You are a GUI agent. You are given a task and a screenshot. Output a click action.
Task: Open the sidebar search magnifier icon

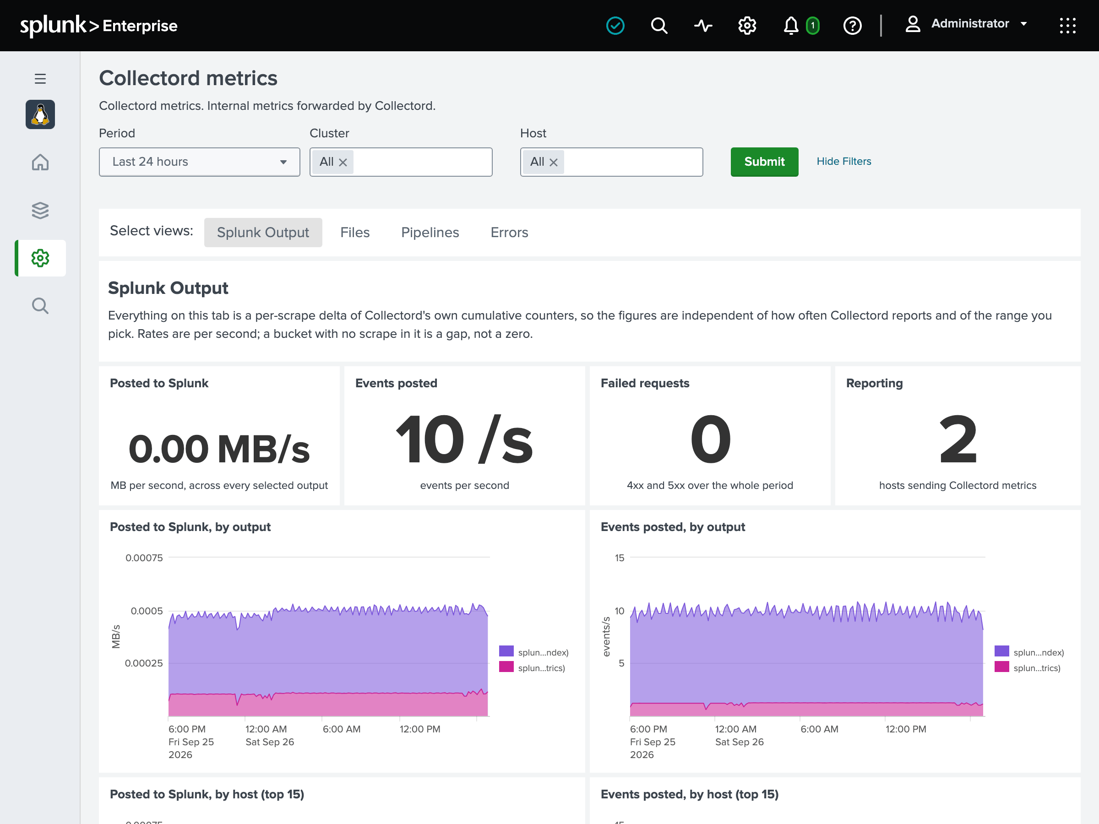40,305
